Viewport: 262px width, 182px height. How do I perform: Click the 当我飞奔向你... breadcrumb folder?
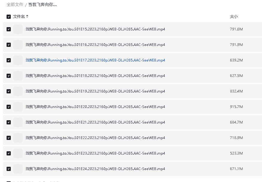coord(42,5)
